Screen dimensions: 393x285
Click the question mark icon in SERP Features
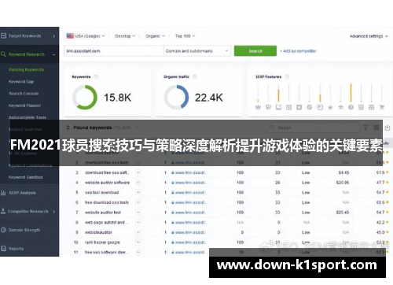[x=351, y=107]
